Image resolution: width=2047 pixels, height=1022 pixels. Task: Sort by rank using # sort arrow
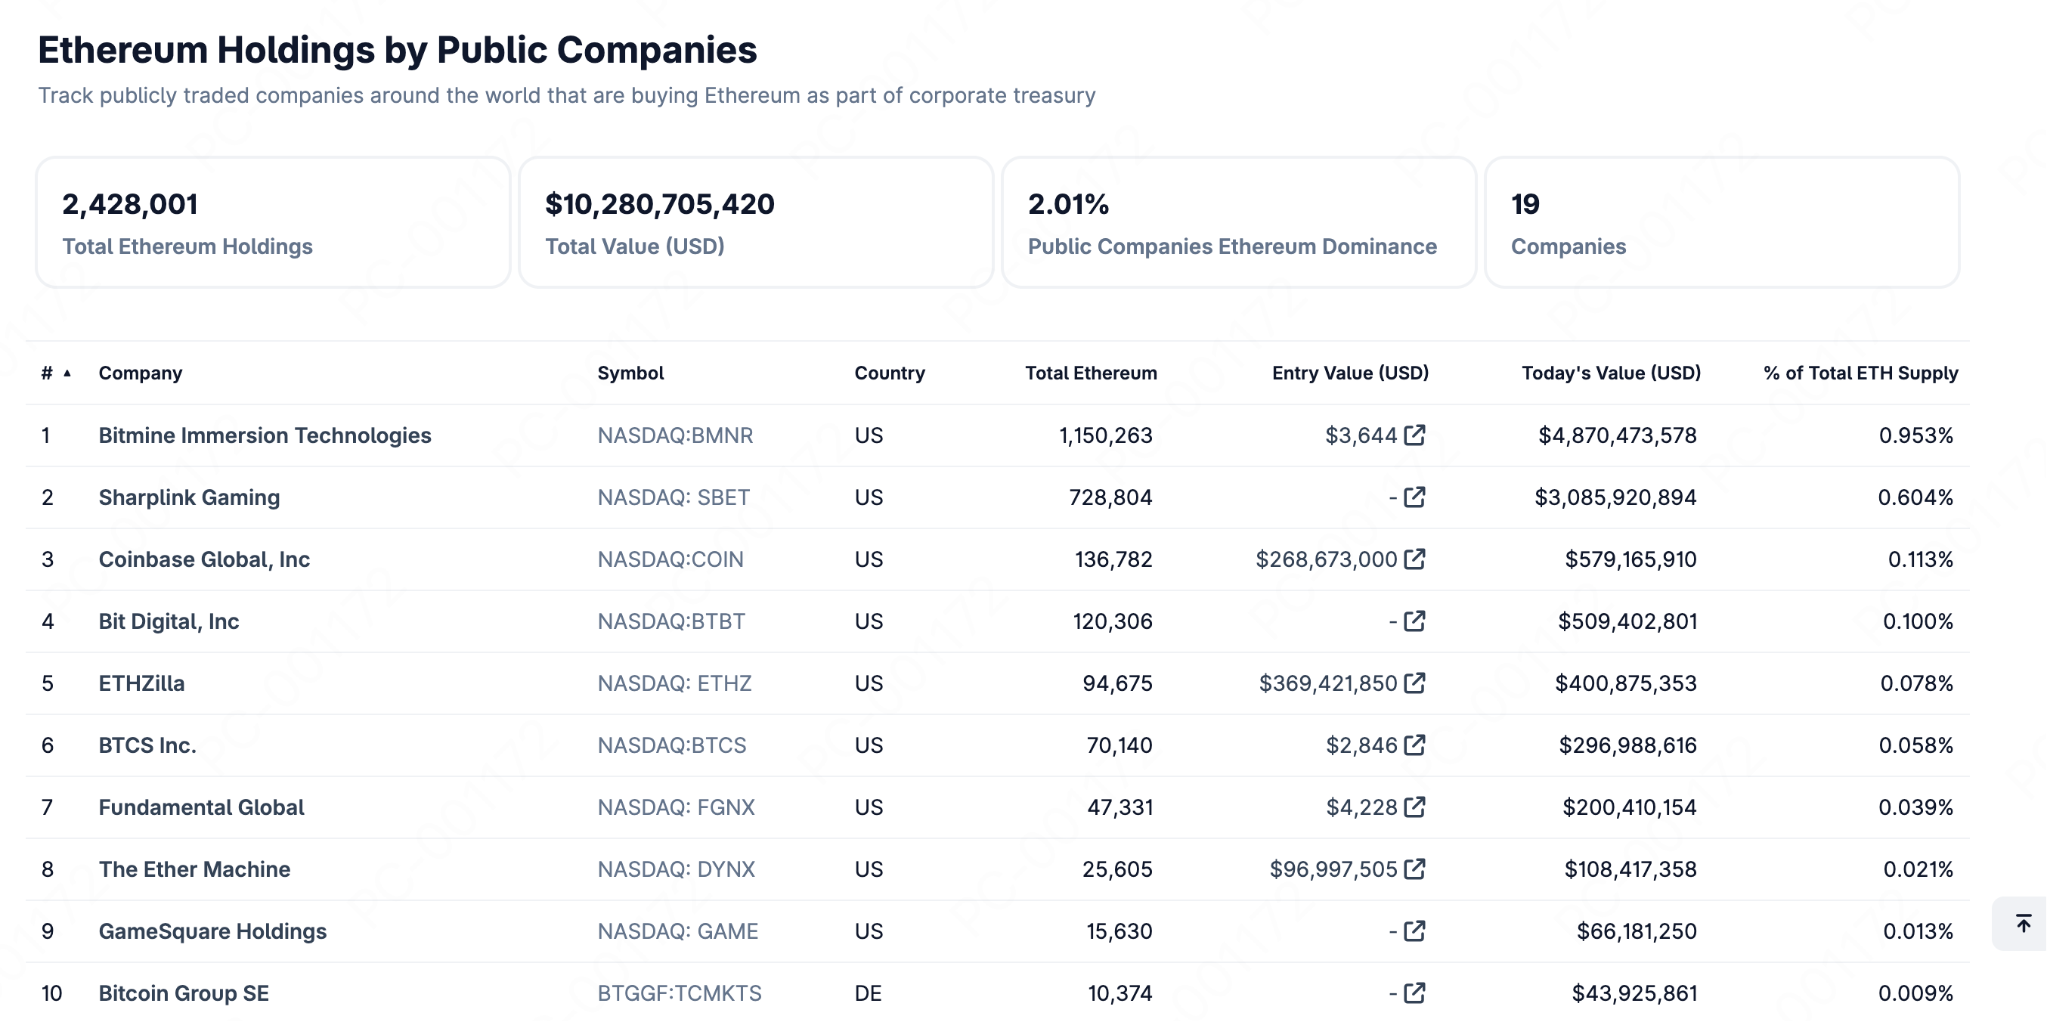[67, 373]
